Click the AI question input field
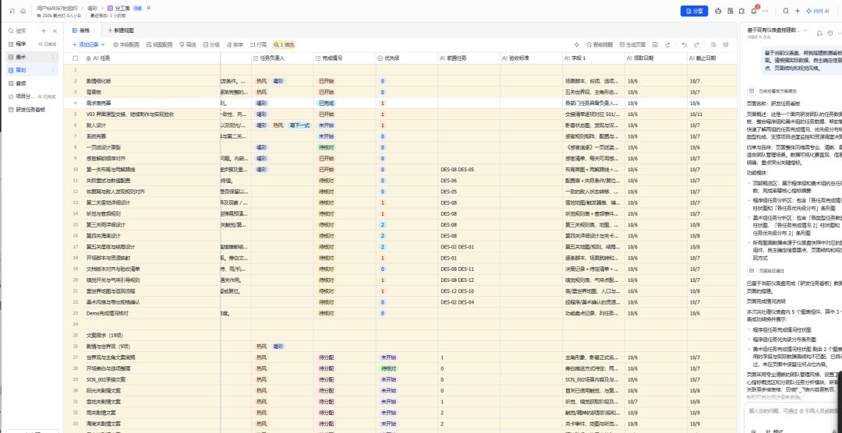 [793, 410]
